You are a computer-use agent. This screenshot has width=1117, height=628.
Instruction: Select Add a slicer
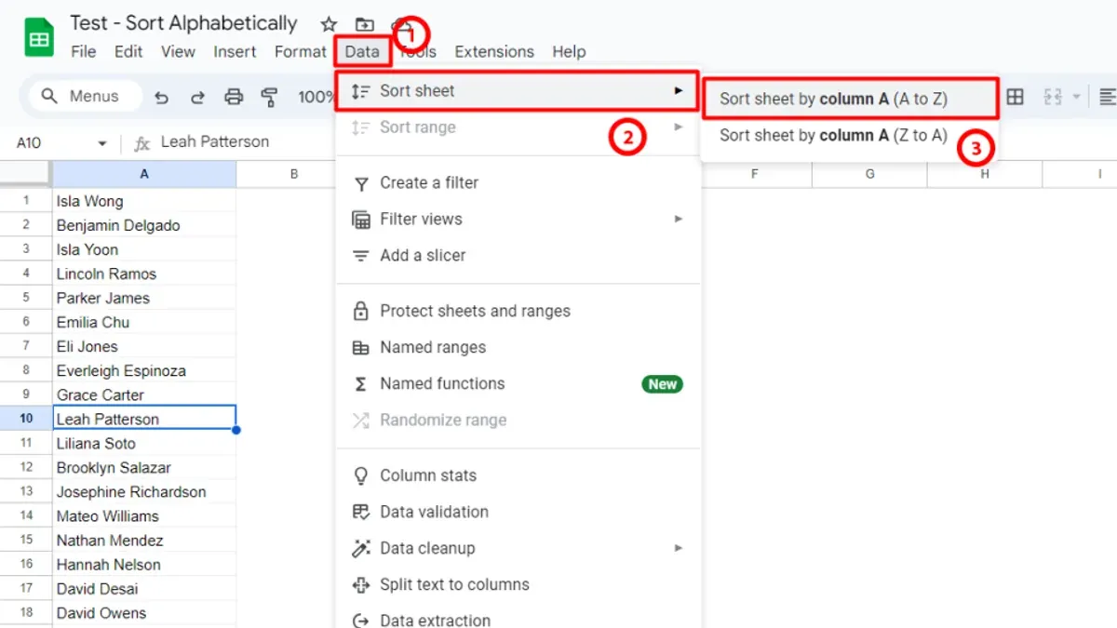(518, 256)
